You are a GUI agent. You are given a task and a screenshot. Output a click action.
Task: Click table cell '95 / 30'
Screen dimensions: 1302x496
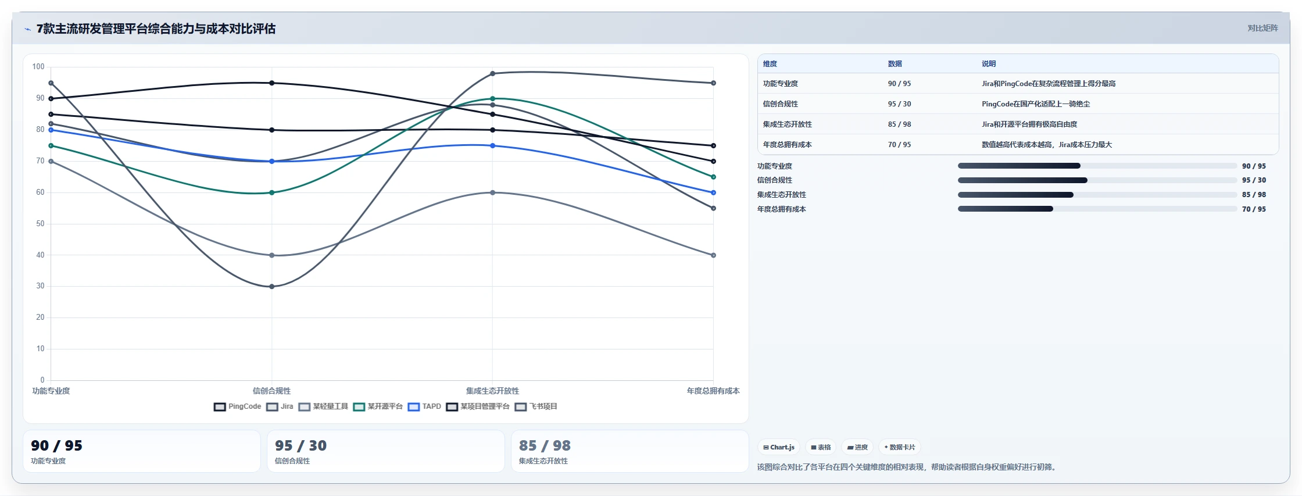(x=899, y=104)
